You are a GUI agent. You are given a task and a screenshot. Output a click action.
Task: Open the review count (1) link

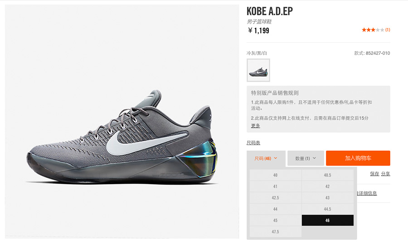(388, 30)
